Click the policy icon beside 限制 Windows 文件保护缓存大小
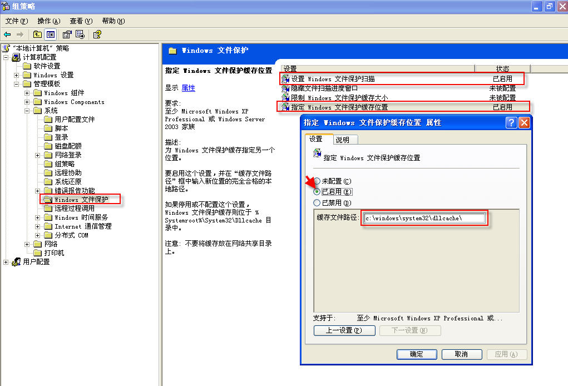The height and width of the screenshot is (386, 568). pyautogui.click(x=285, y=98)
